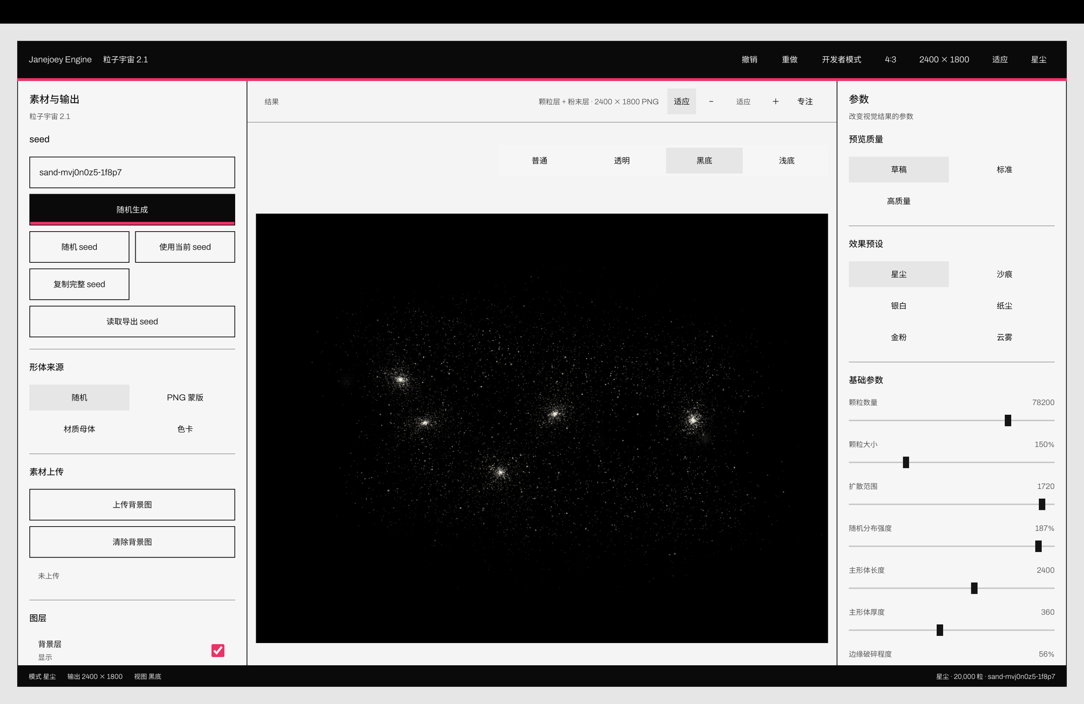This screenshot has width=1084, height=704.
Task: Click 复制完整 seed button
Action: click(79, 285)
